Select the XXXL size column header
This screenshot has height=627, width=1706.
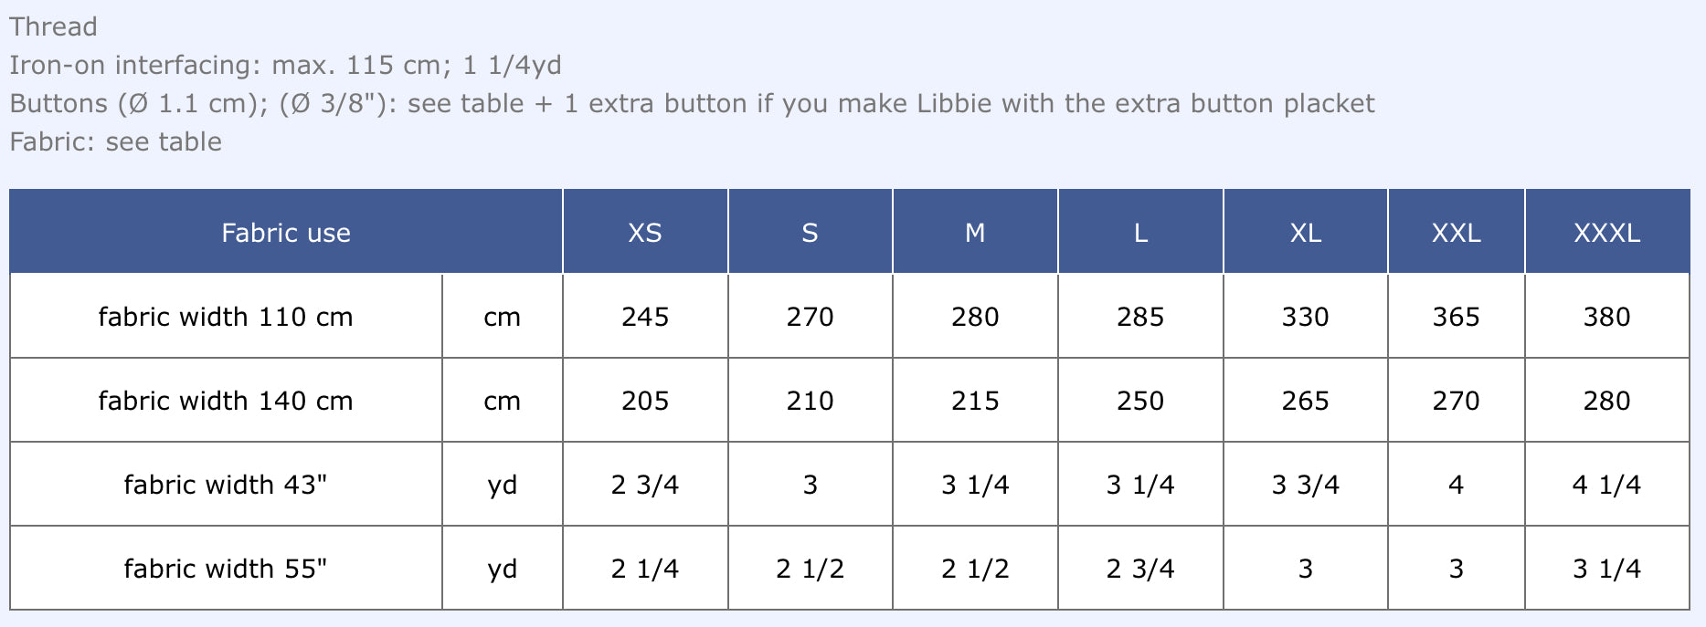click(x=1606, y=233)
